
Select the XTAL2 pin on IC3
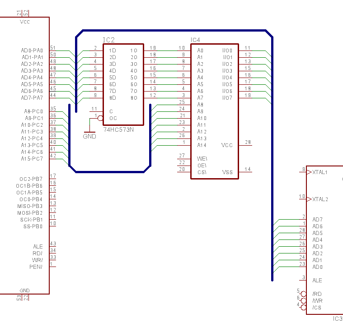click(x=320, y=199)
